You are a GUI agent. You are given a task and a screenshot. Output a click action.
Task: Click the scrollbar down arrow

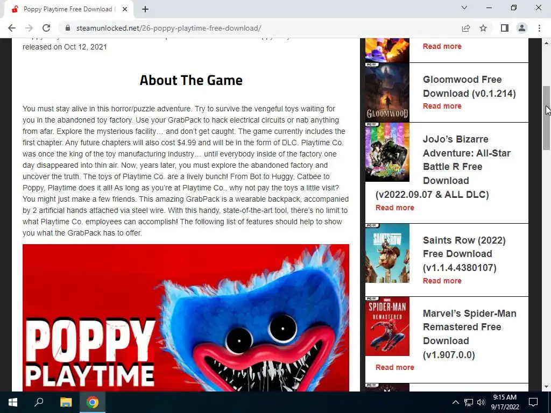coord(547,387)
